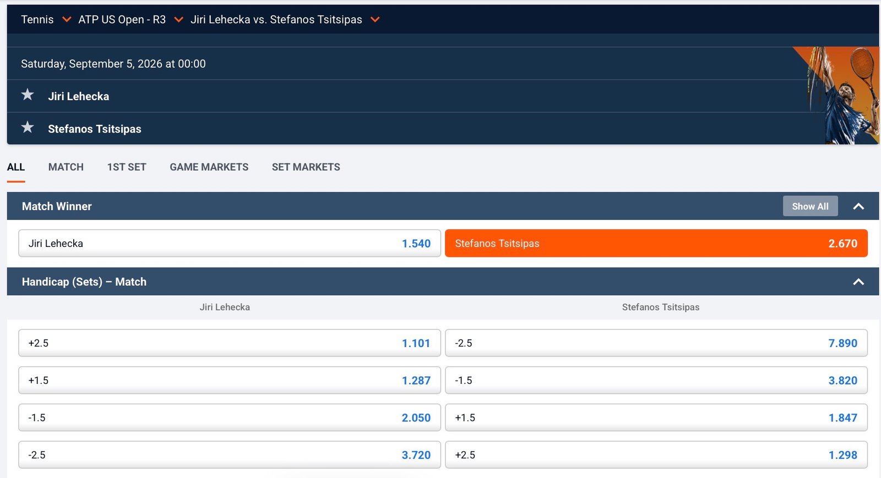The height and width of the screenshot is (478, 881).
Task: Select the ALL markets tab
Action: pos(16,167)
